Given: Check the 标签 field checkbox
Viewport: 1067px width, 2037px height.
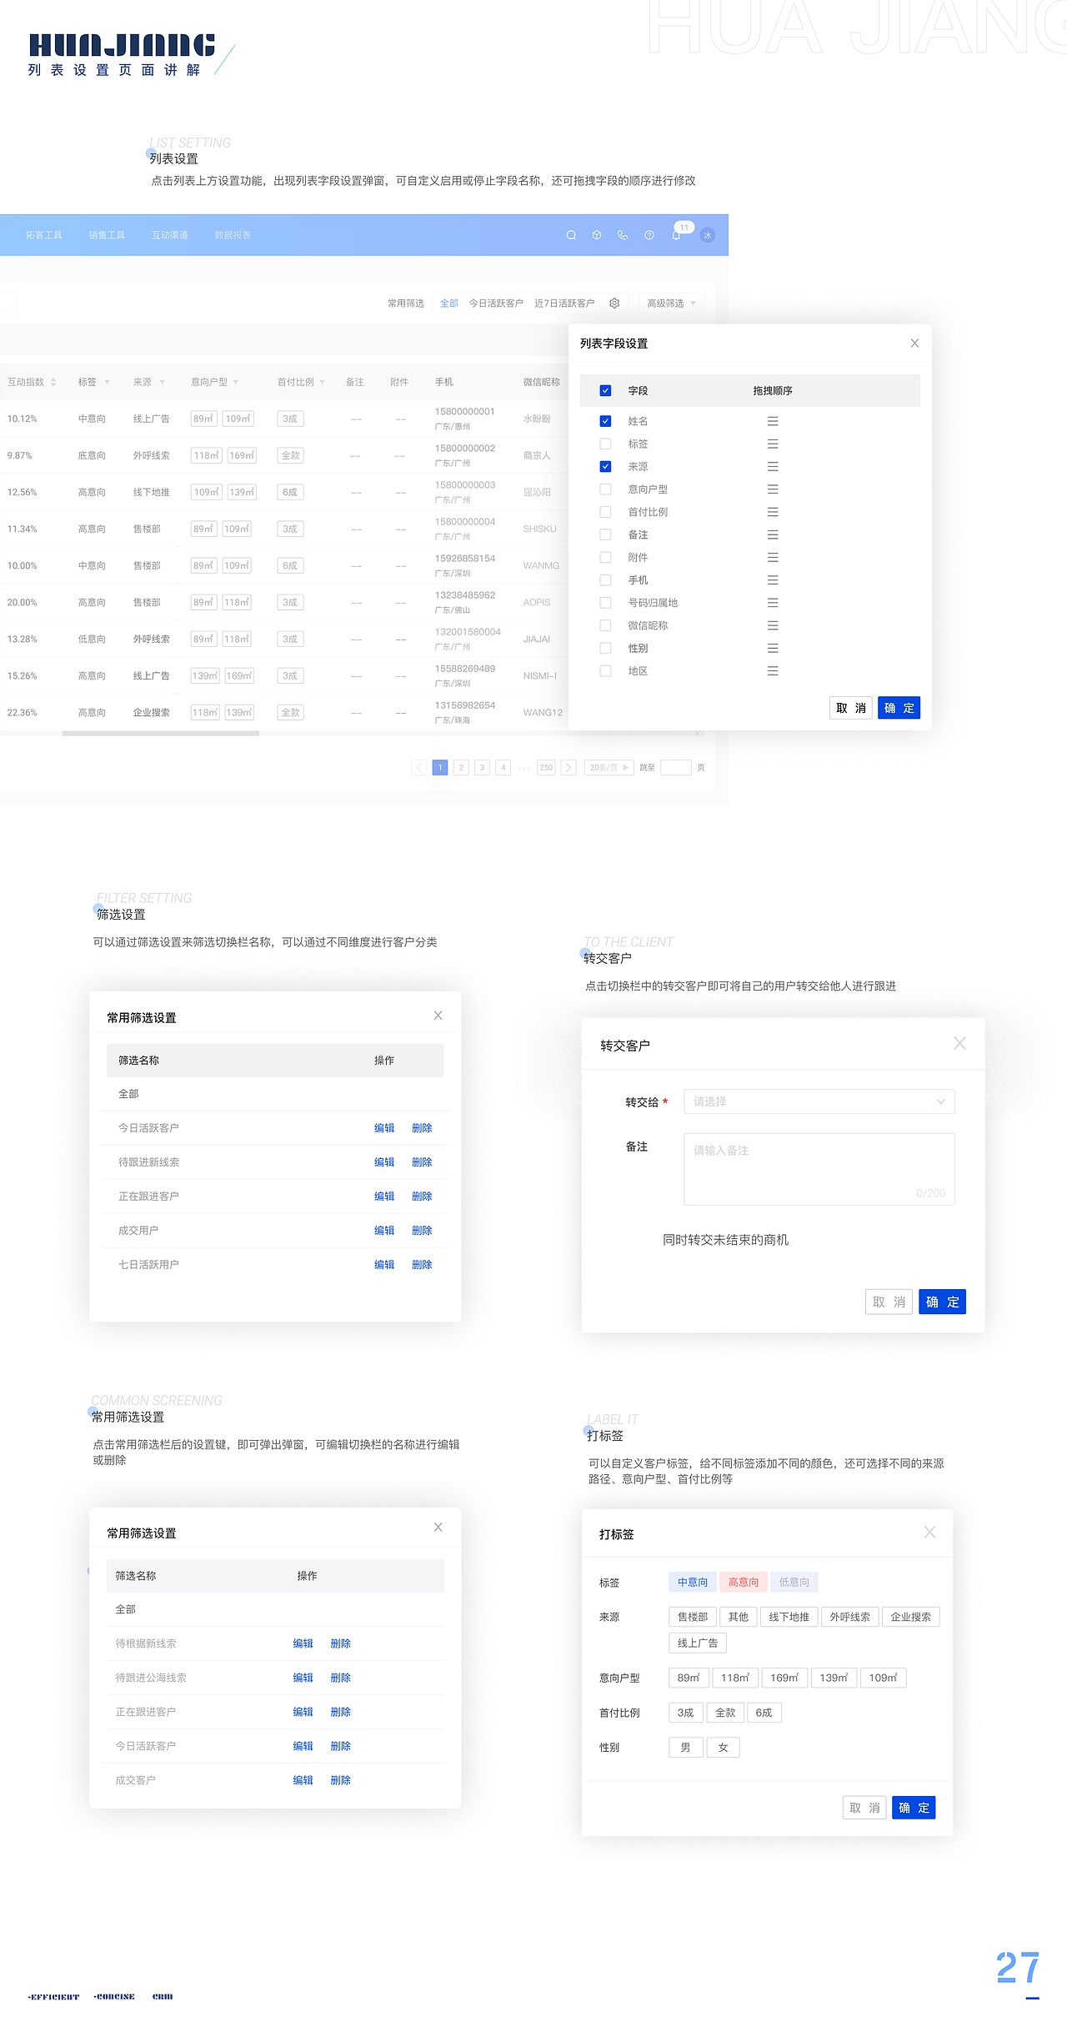Looking at the screenshot, I should 605,444.
